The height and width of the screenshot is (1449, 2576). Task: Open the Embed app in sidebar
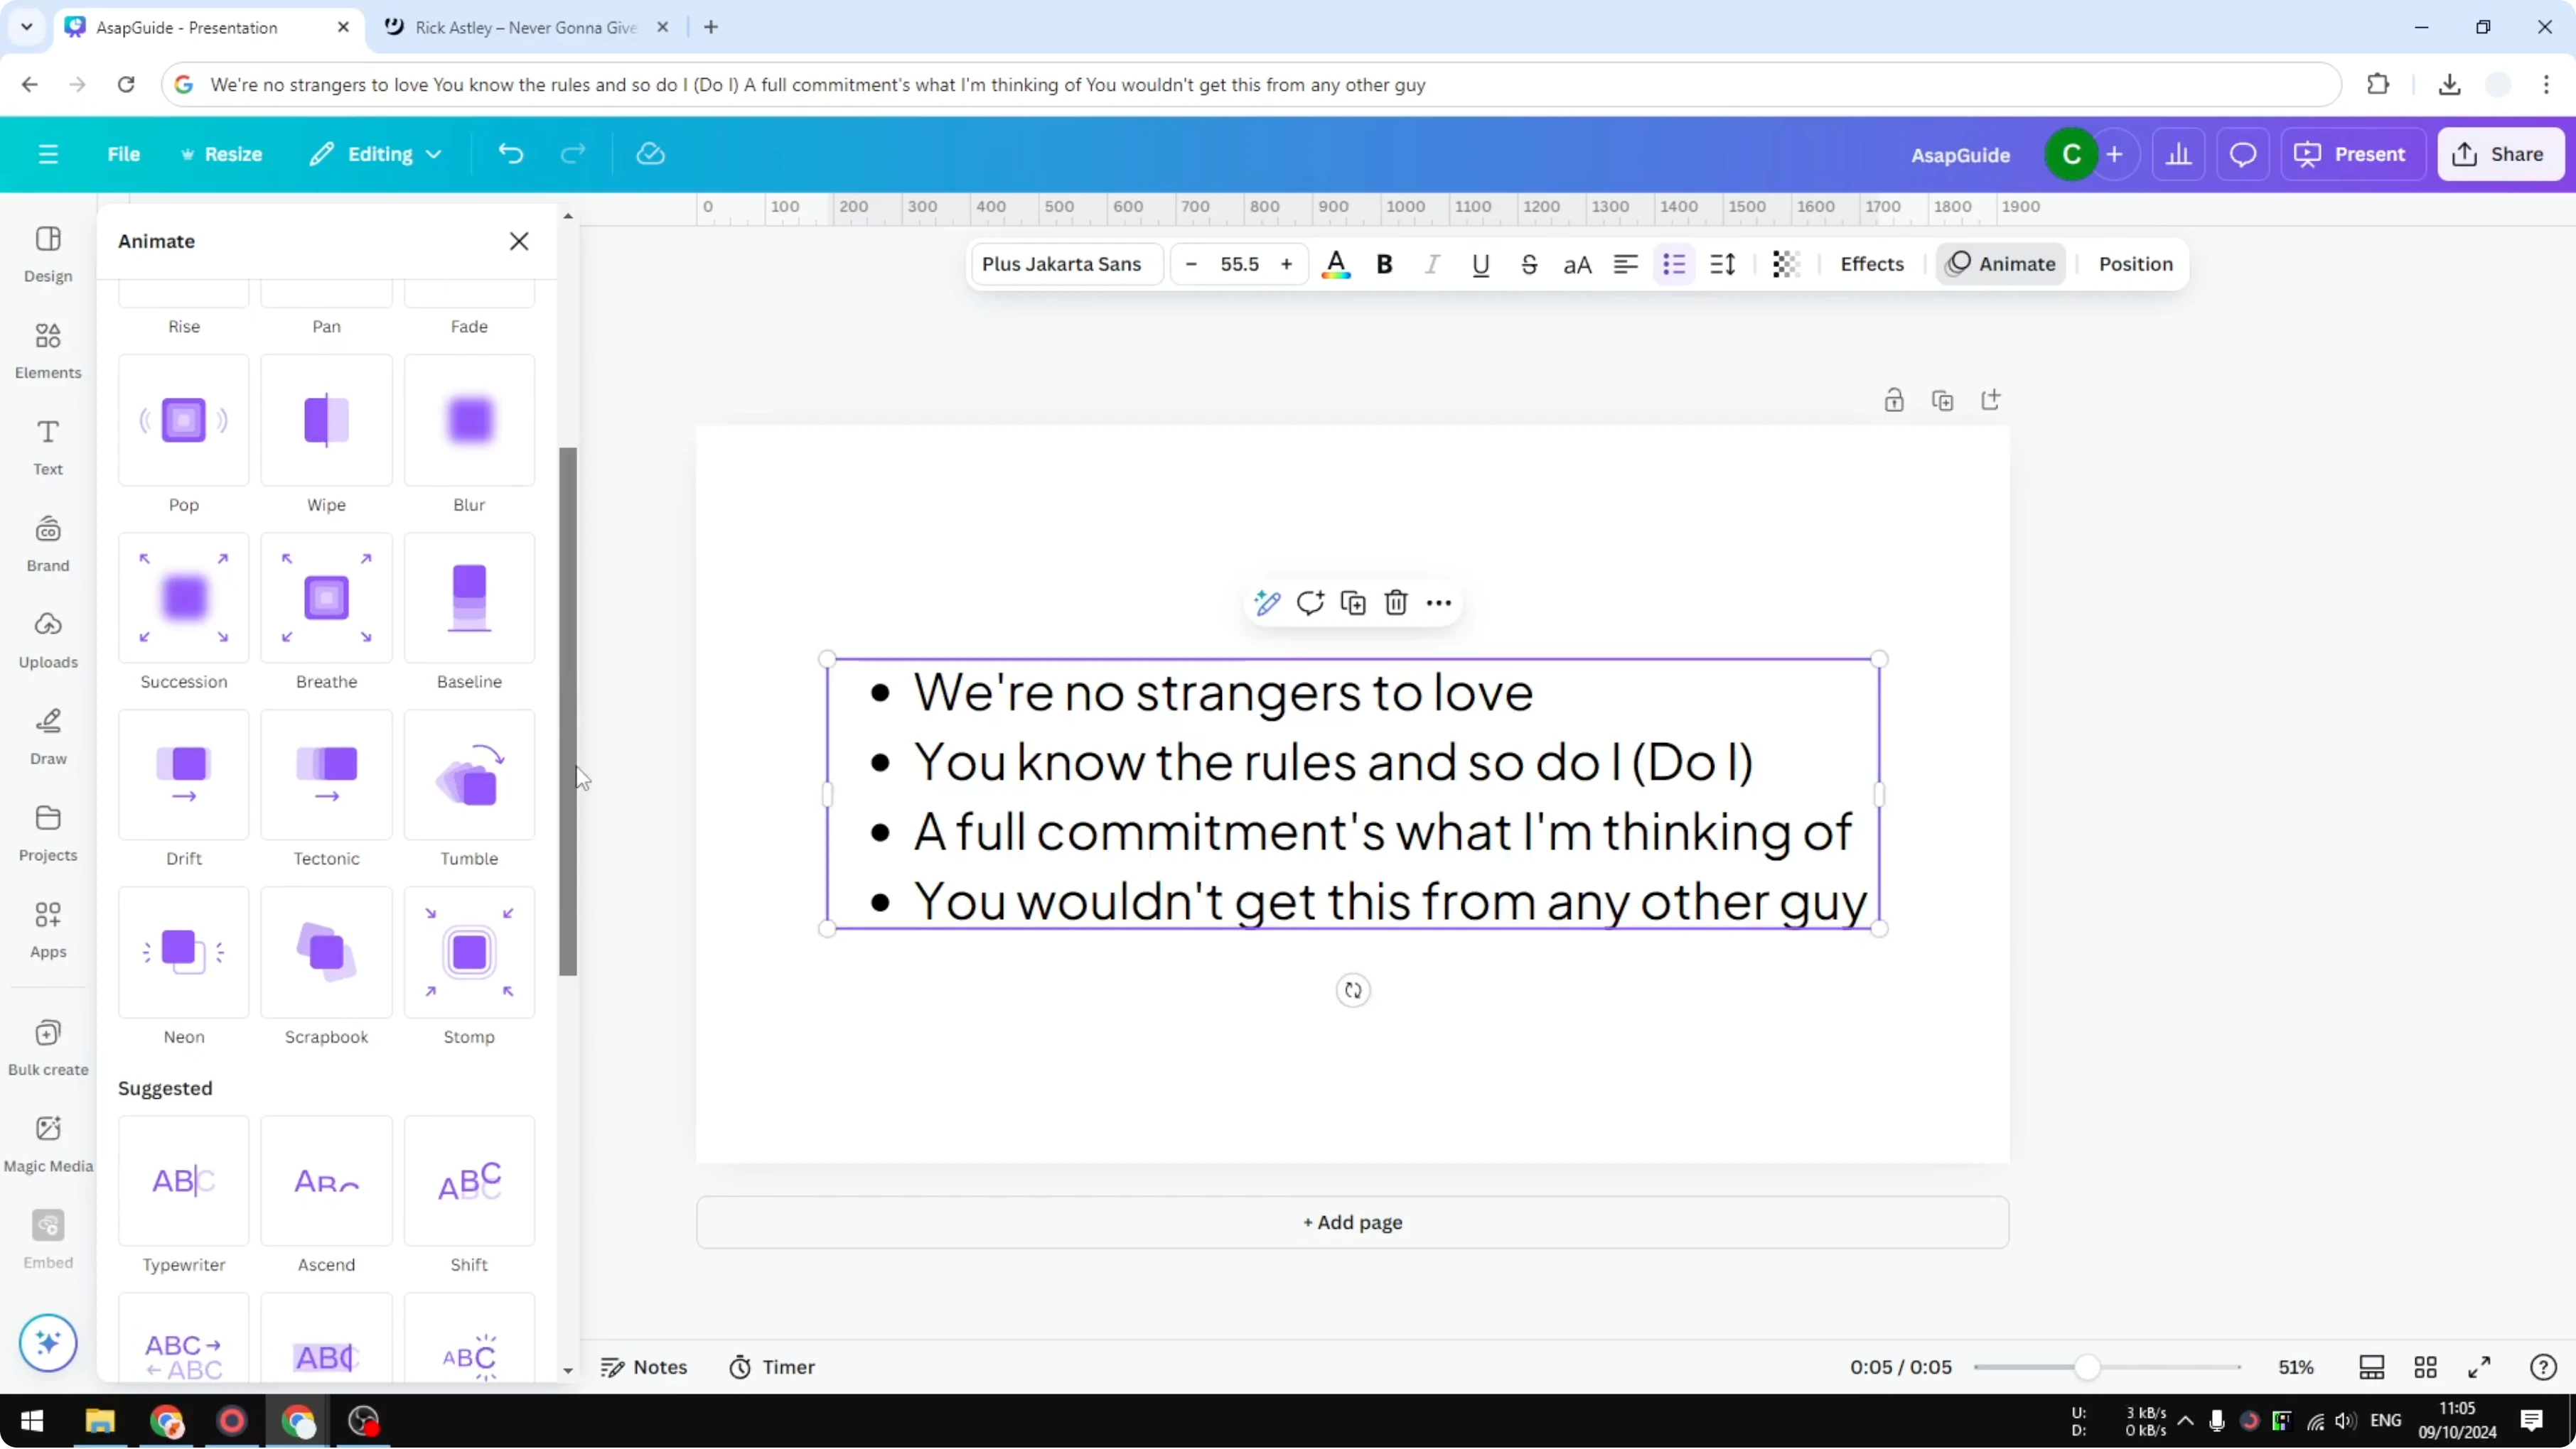48,1240
